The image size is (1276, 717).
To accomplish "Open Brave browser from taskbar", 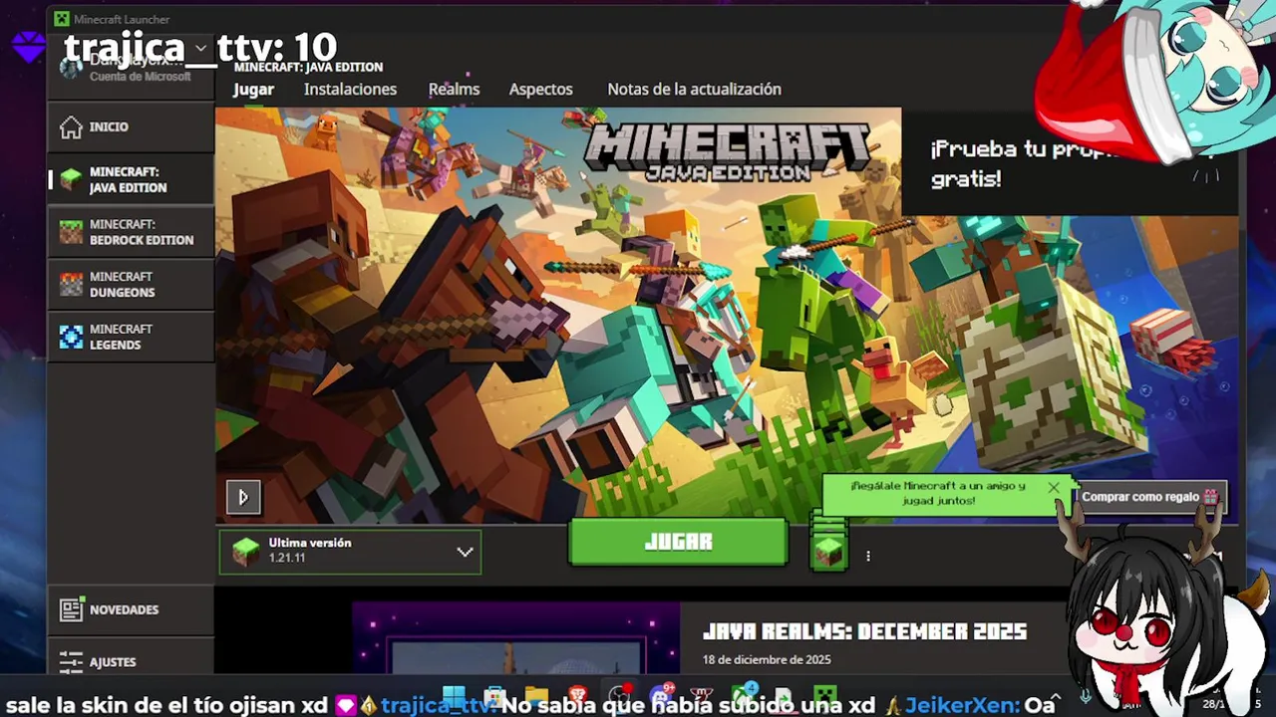I will pyautogui.click(x=577, y=697).
